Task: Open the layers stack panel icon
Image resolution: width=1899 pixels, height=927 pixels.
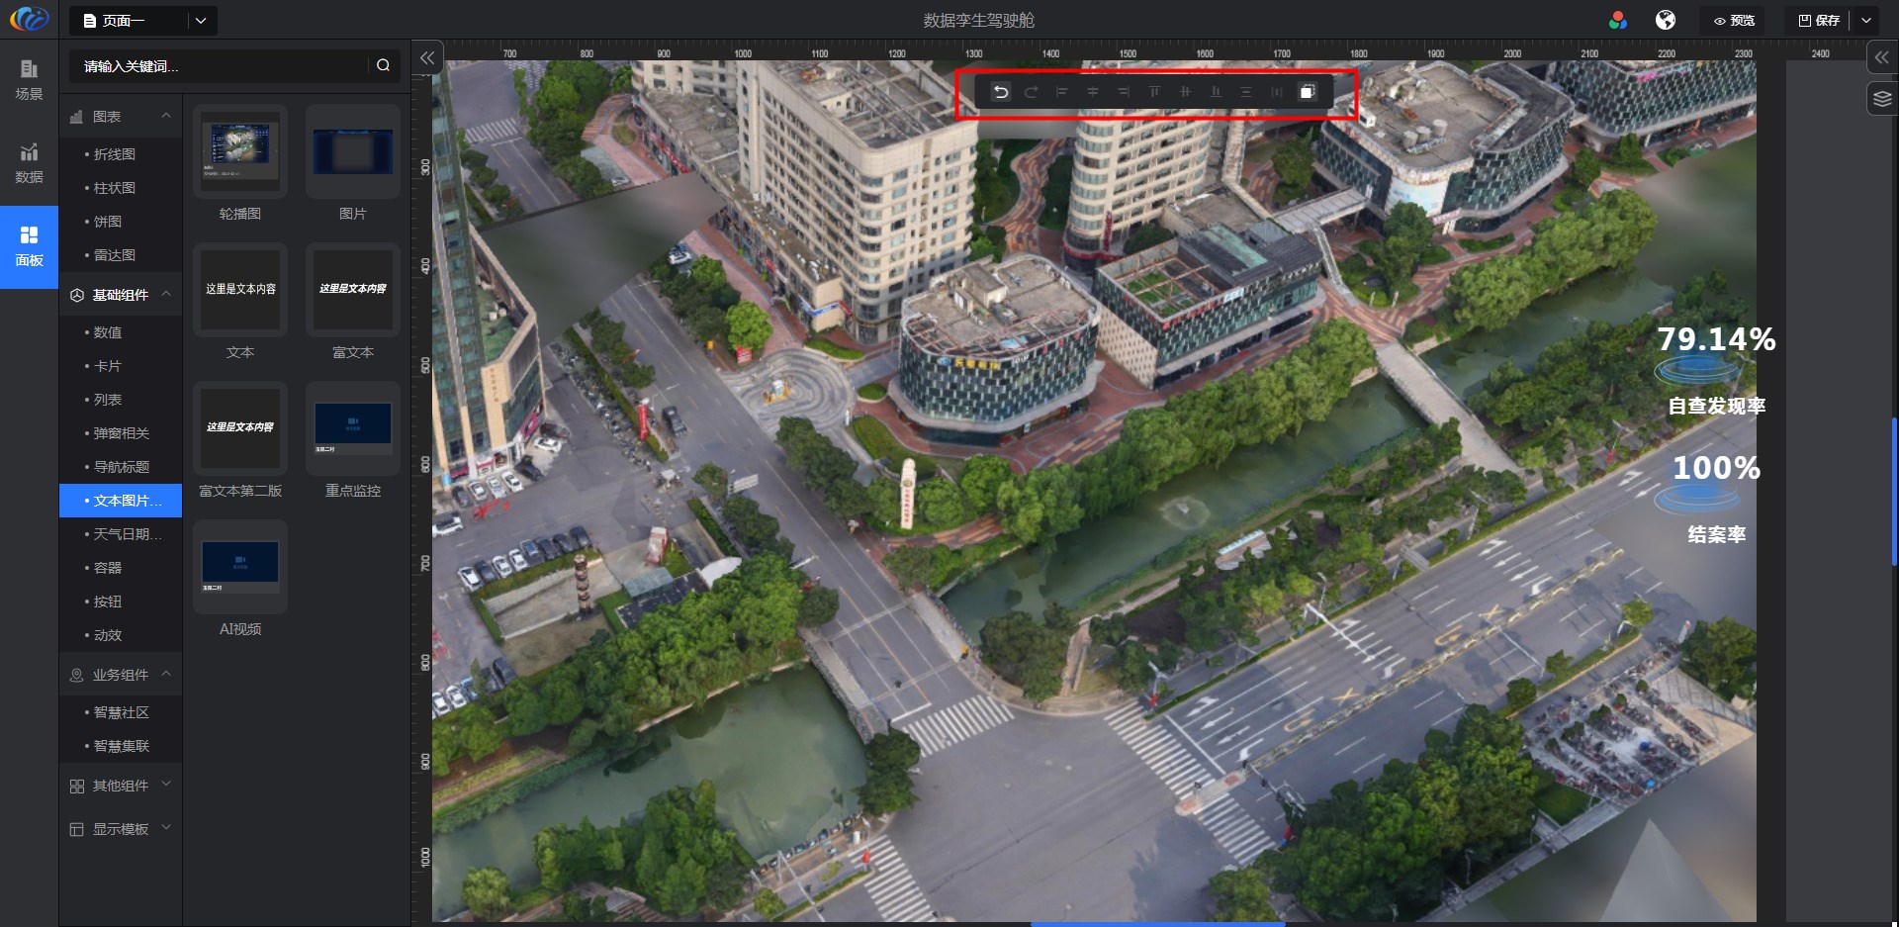Action: pyautogui.click(x=1881, y=99)
